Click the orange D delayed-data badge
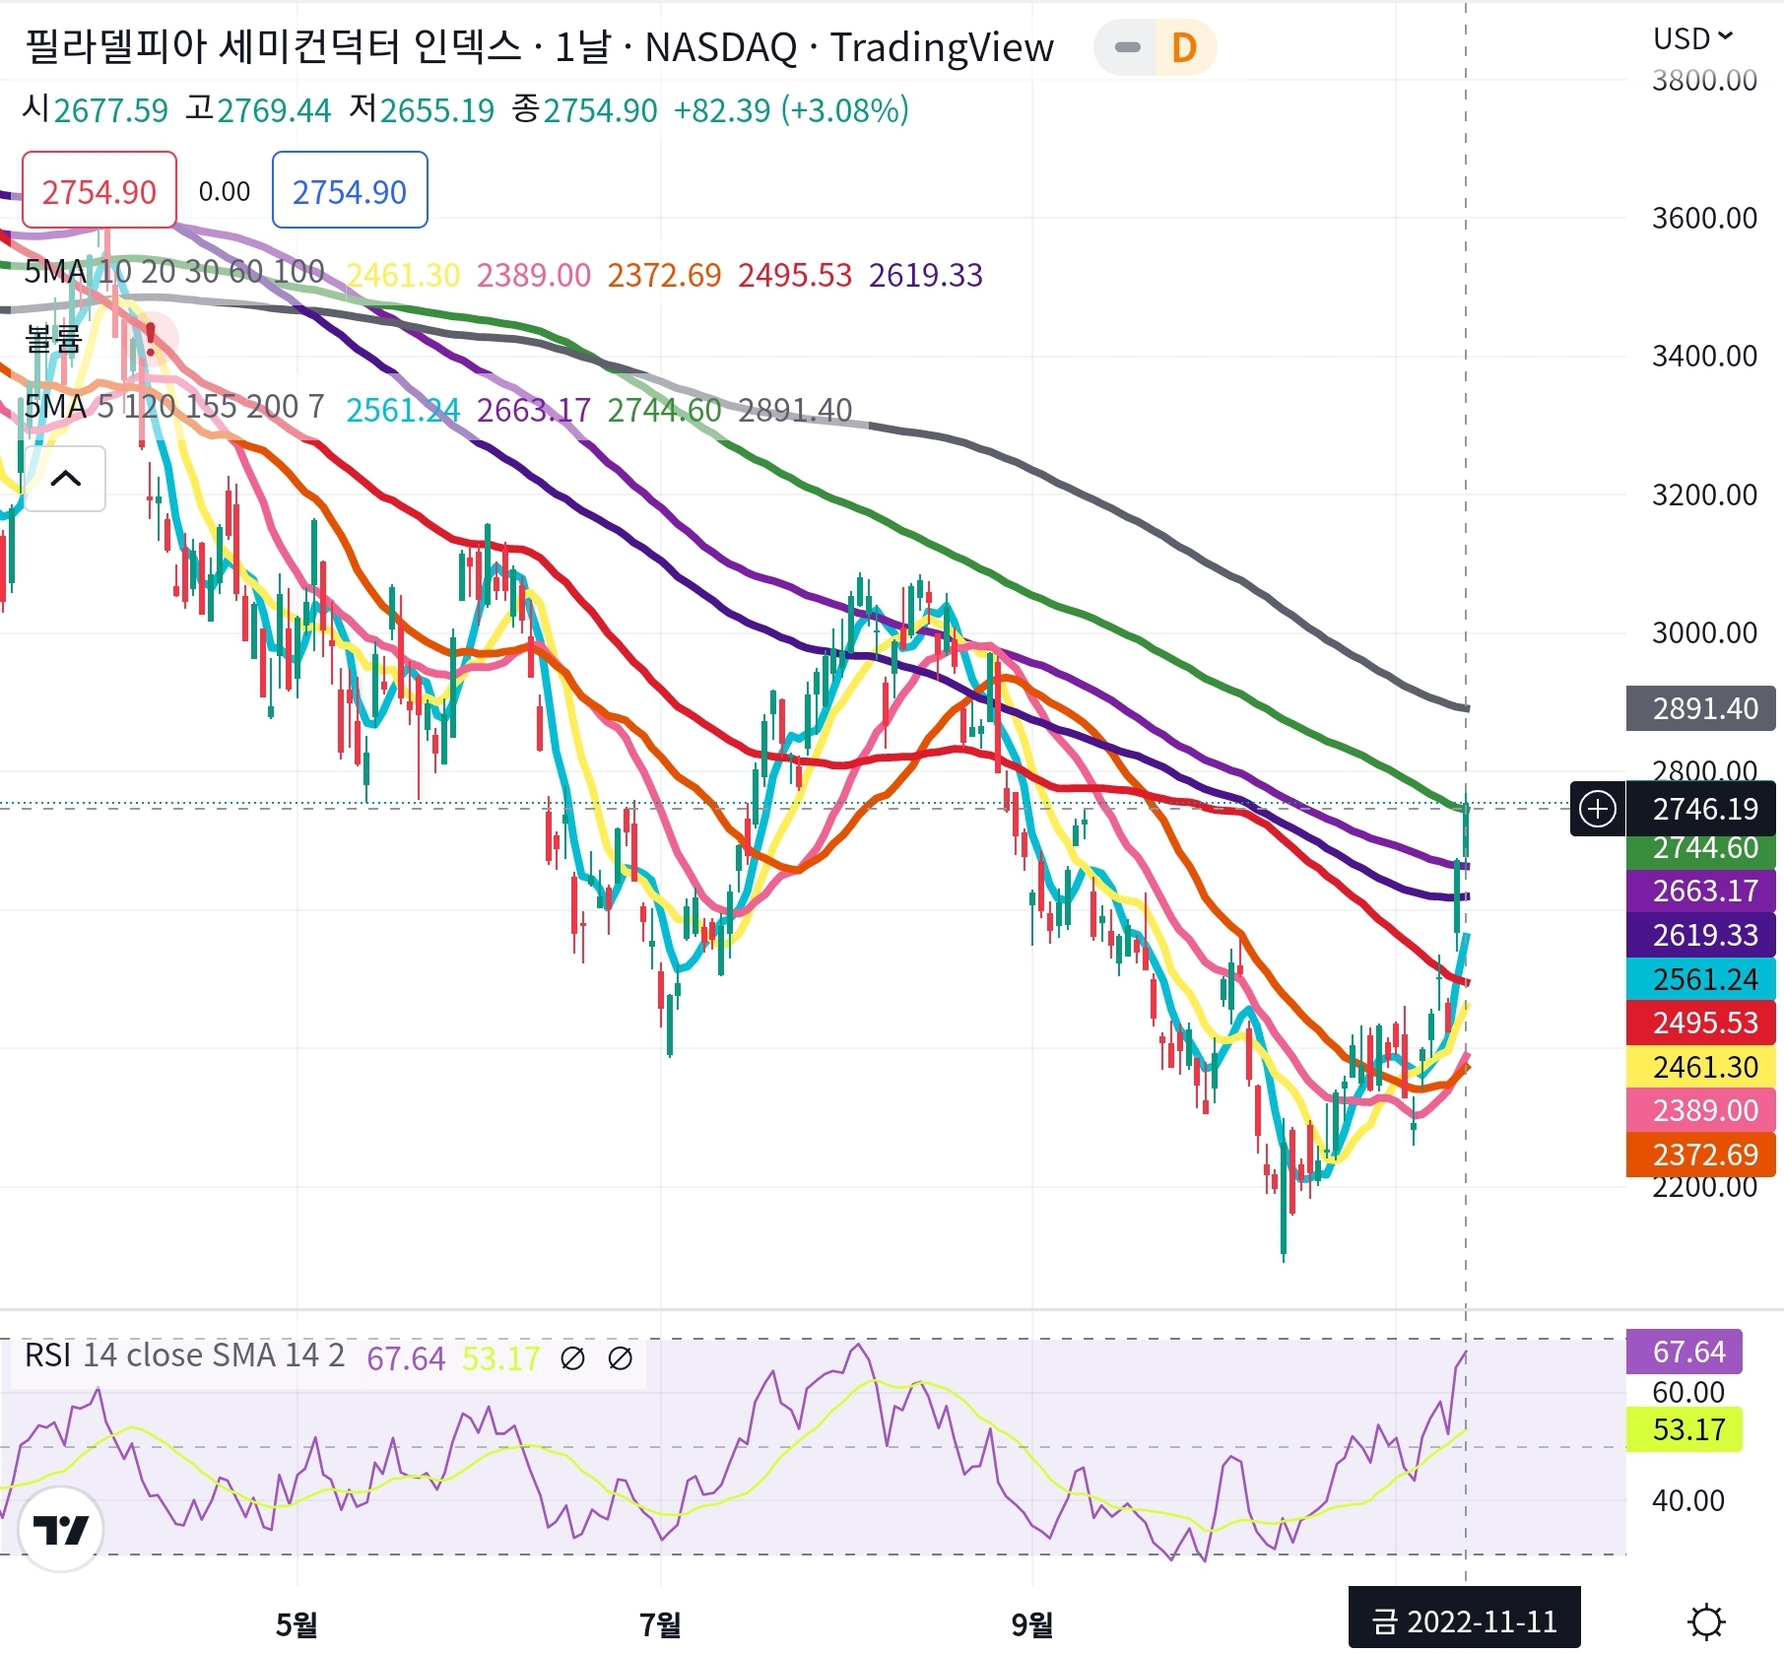Screen dimensions: 1784x1653 [x=1184, y=47]
